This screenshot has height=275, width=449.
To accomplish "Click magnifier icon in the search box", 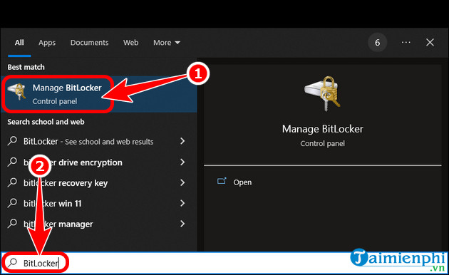I will [x=13, y=262].
